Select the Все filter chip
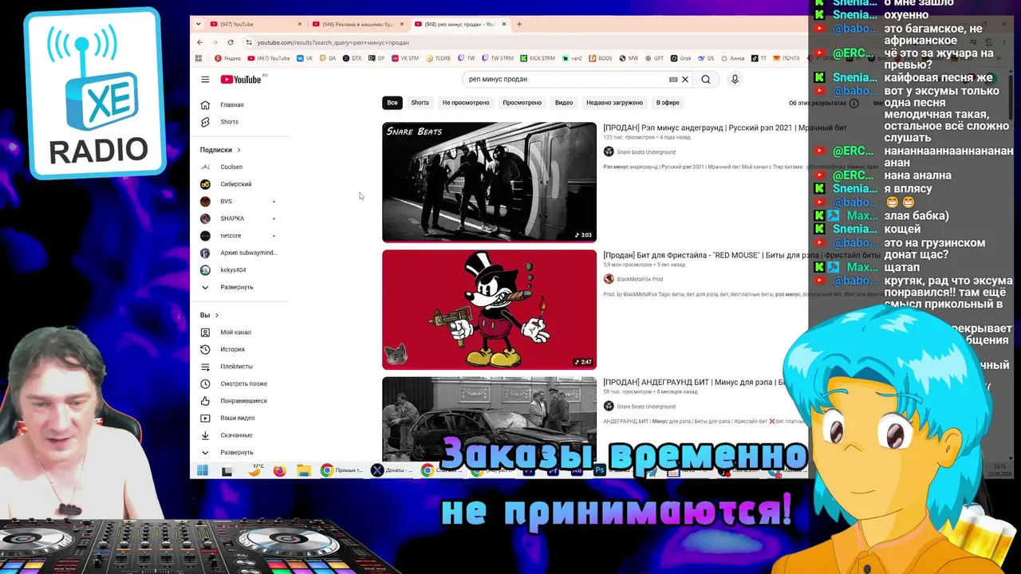The image size is (1021, 574). (392, 103)
